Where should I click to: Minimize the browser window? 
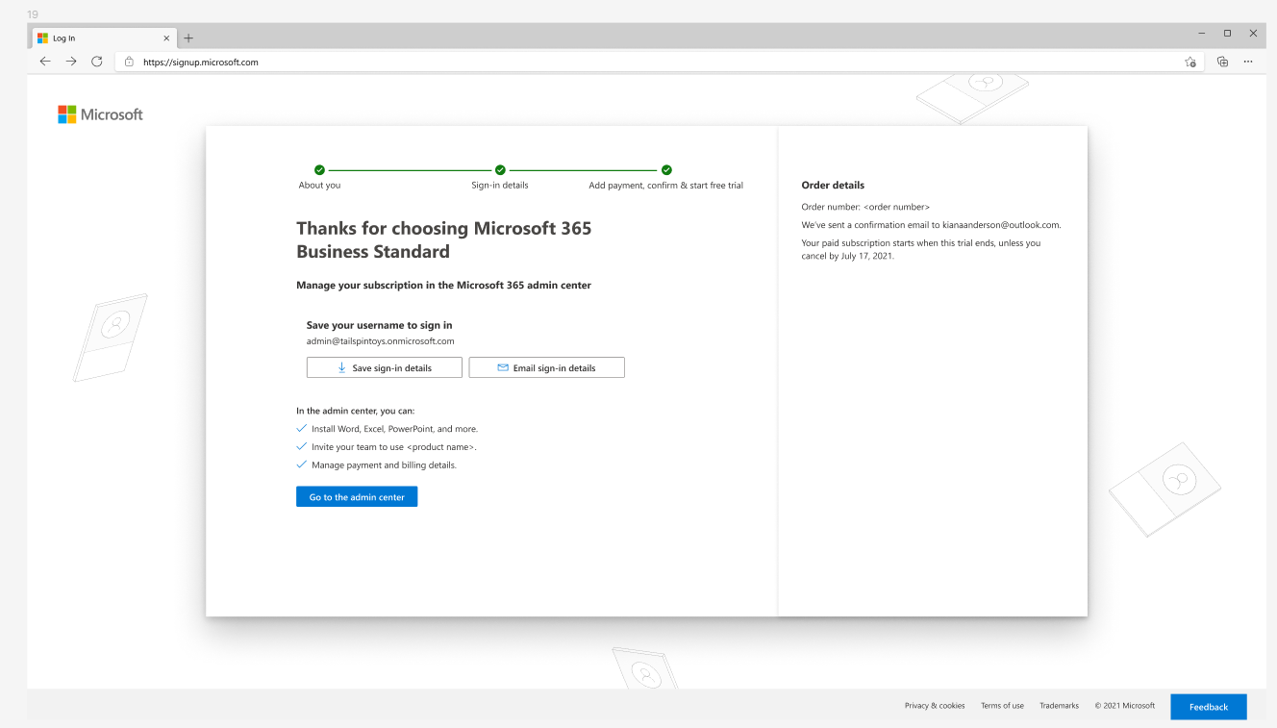[1202, 34]
